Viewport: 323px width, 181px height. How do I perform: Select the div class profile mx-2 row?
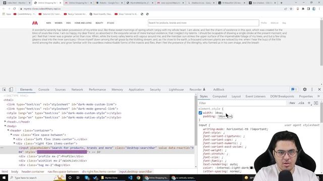(51, 156)
